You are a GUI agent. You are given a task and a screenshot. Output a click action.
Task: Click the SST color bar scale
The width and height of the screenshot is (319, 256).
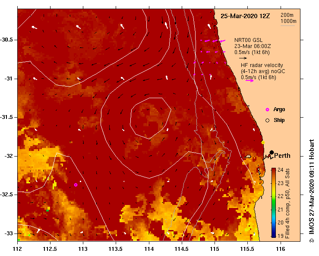pyautogui.click(x=274, y=203)
